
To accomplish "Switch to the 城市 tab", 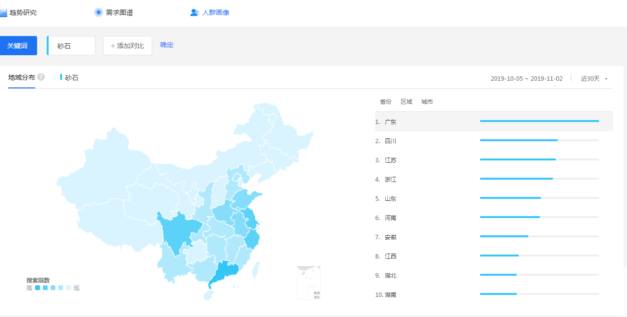I will click(427, 102).
